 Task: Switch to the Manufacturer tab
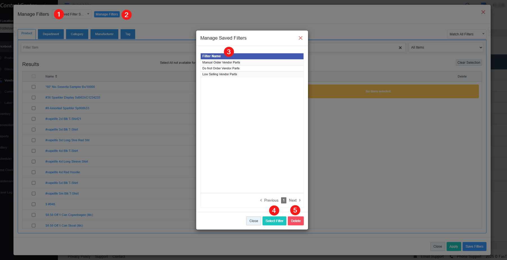pos(104,34)
